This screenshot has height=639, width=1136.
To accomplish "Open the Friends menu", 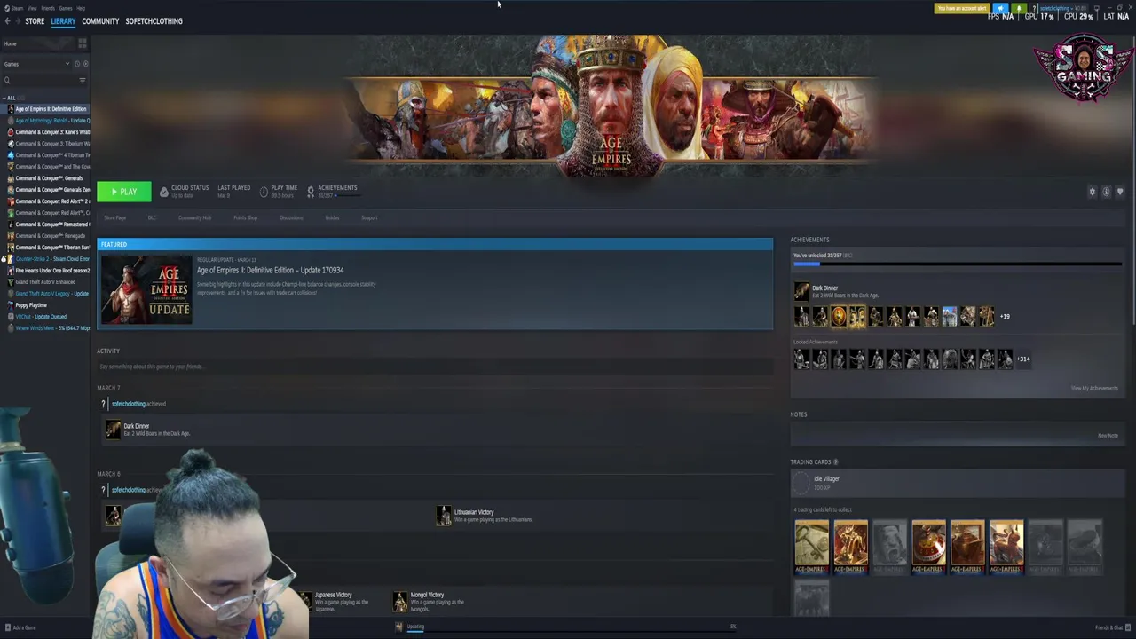I will 48,8.
